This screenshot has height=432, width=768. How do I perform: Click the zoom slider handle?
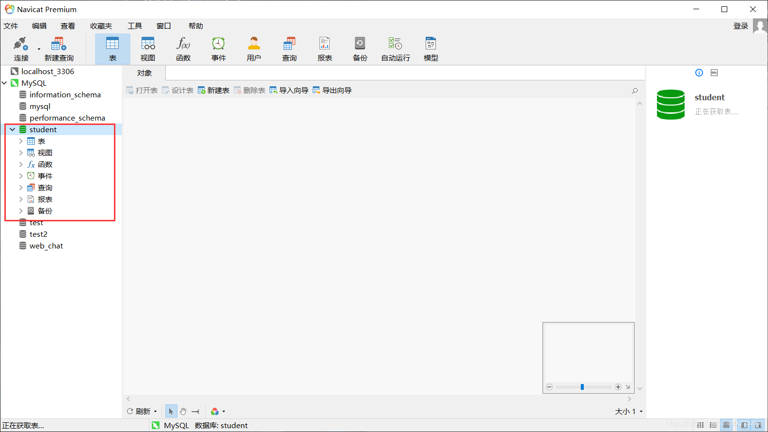click(x=582, y=387)
